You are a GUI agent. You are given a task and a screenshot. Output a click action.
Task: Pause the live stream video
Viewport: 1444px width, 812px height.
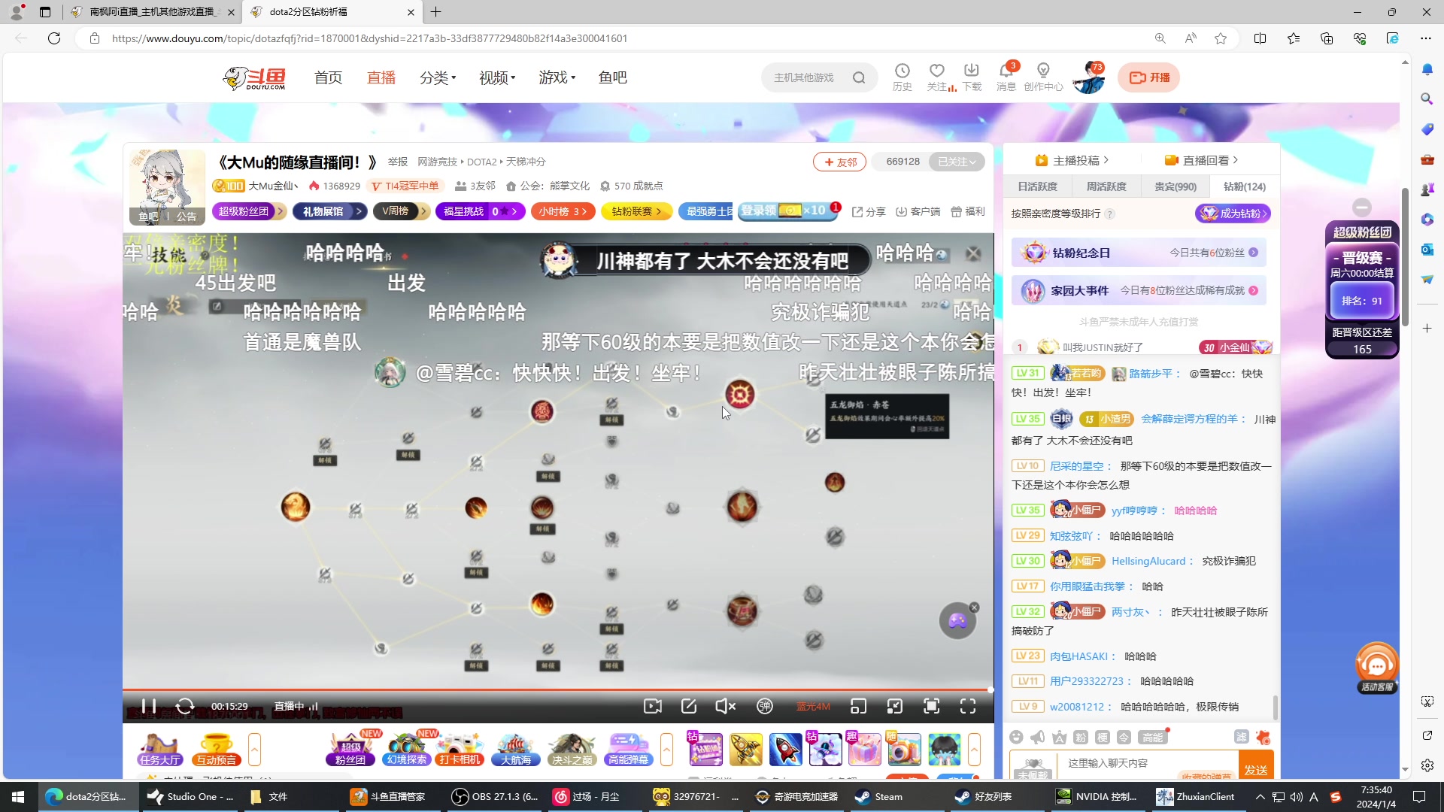tap(149, 706)
